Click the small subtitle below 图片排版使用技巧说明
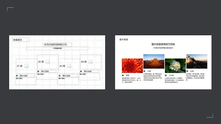 [163, 48]
